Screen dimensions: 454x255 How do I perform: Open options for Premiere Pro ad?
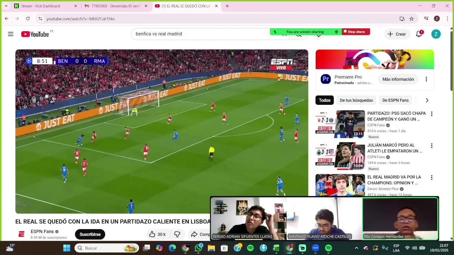[x=426, y=79]
